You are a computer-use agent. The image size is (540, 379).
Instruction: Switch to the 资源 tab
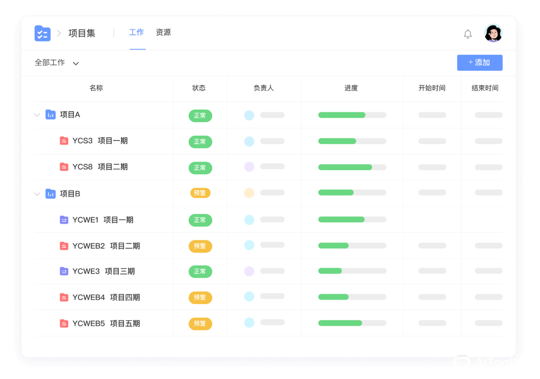pos(163,33)
